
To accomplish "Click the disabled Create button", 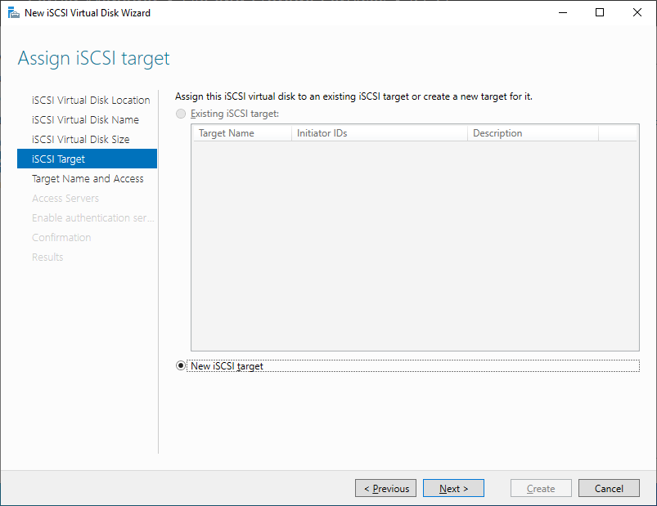I will pos(541,488).
